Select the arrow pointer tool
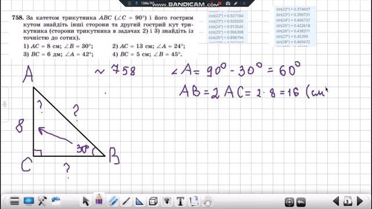The width and height of the screenshot is (372, 209). [85, 201]
